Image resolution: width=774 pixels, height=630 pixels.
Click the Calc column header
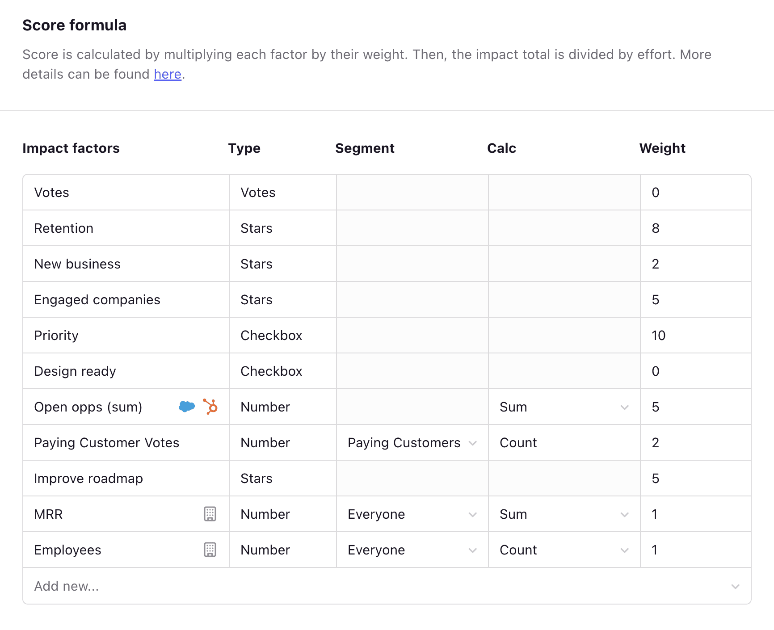(x=501, y=148)
